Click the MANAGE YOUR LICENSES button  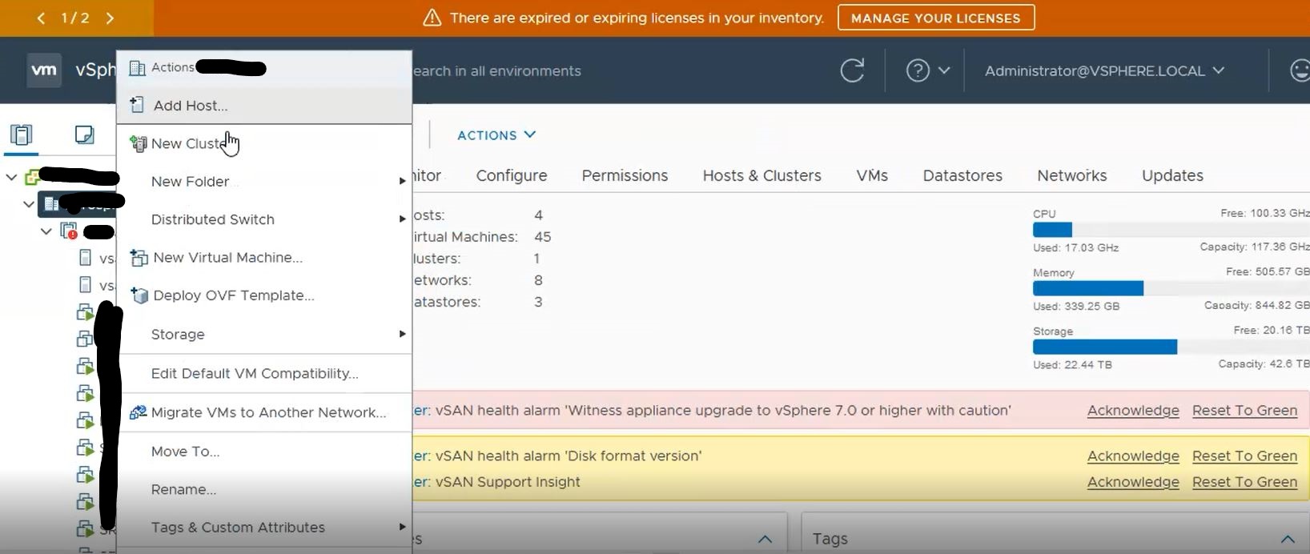tap(936, 18)
